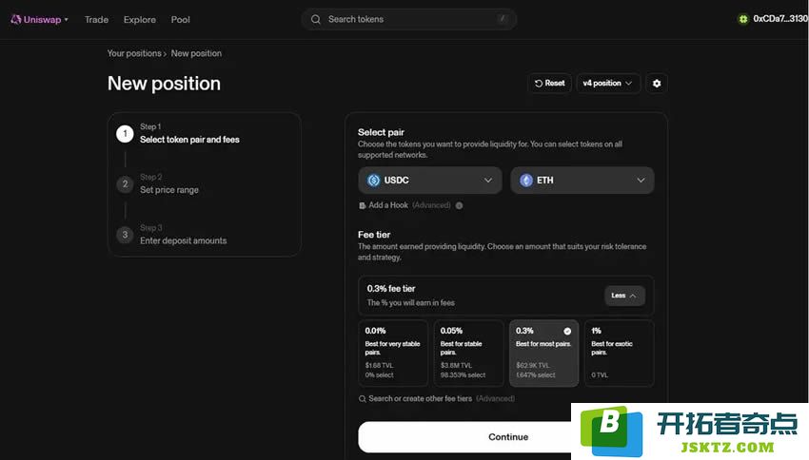Open wallet account 0xCDa7...3130
Image resolution: width=809 pixels, height=460 pixels.
point(779,19)
